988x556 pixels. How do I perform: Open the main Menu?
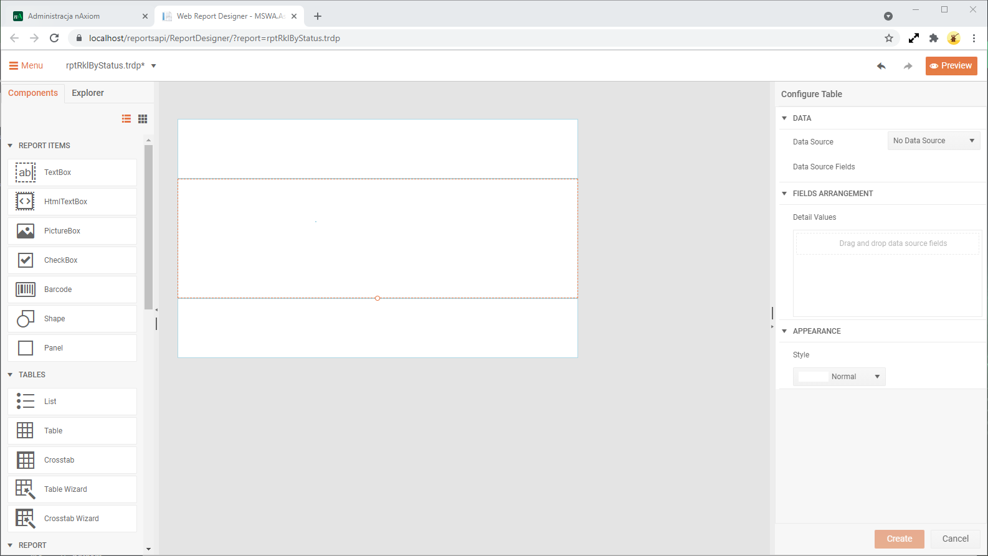click(x=26, y=65)
